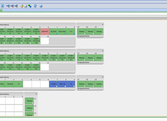Toggle white checkbox on blue F2 slot
The width and height of the screenshot is (167, 121).
74,87
